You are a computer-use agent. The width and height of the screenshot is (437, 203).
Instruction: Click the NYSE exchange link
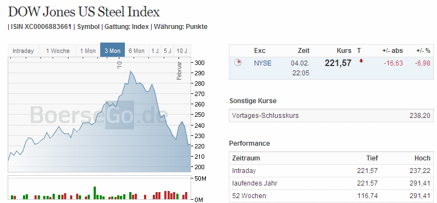(262, 63)
